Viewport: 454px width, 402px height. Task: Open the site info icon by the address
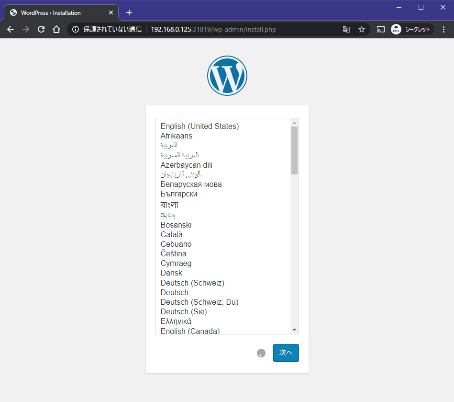click(x=75, y=29)
